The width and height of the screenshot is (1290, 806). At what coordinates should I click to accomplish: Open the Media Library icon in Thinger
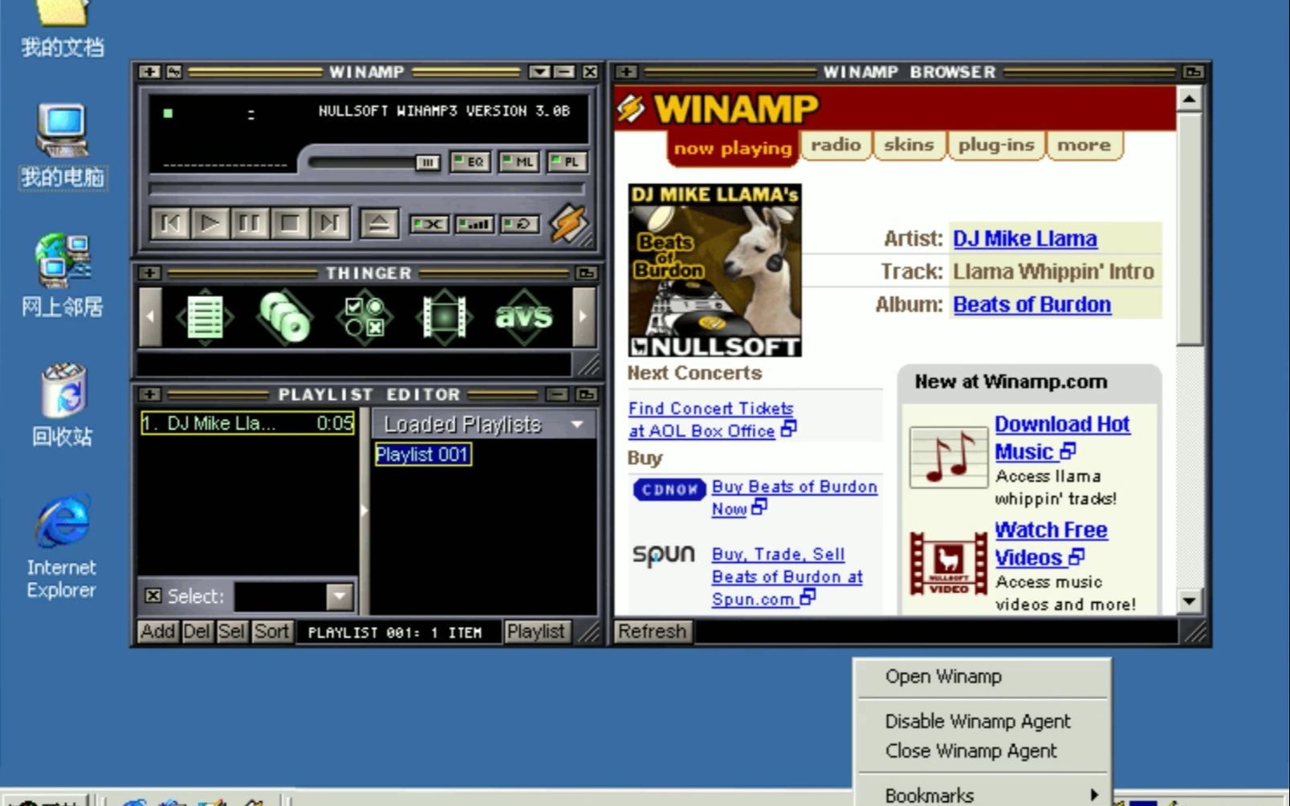pos(285,316)
